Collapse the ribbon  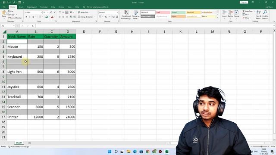[274, 21]
